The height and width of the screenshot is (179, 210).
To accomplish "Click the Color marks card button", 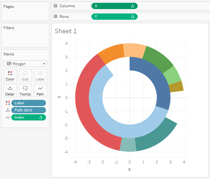I will [10, 75].
